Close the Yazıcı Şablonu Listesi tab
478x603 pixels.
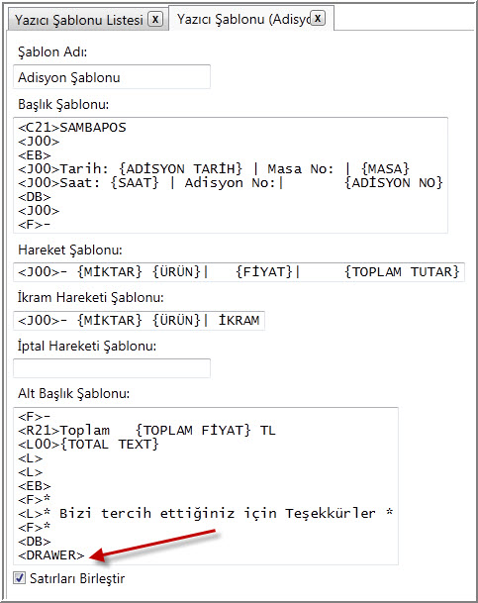pyautogui.click(x=155, y=19)
